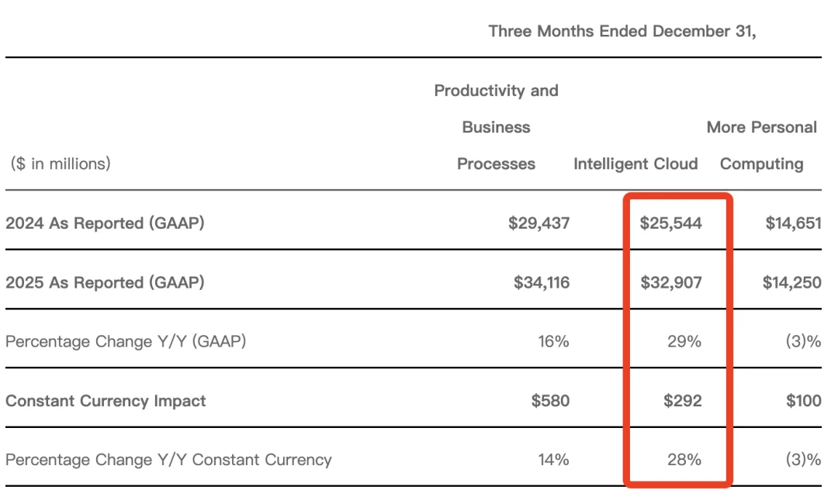Select the $292 constant currency cell
Viewport: 838px width, 497px height.
pyautogui.click(x=682, y=401)
